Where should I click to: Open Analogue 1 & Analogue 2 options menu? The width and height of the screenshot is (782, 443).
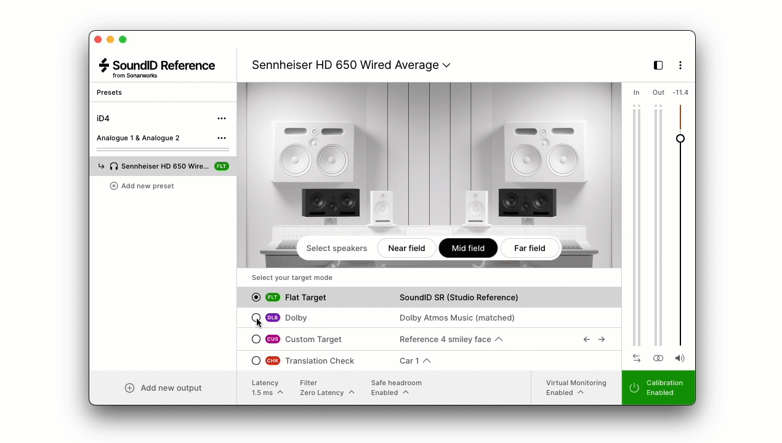pos(222,138)
